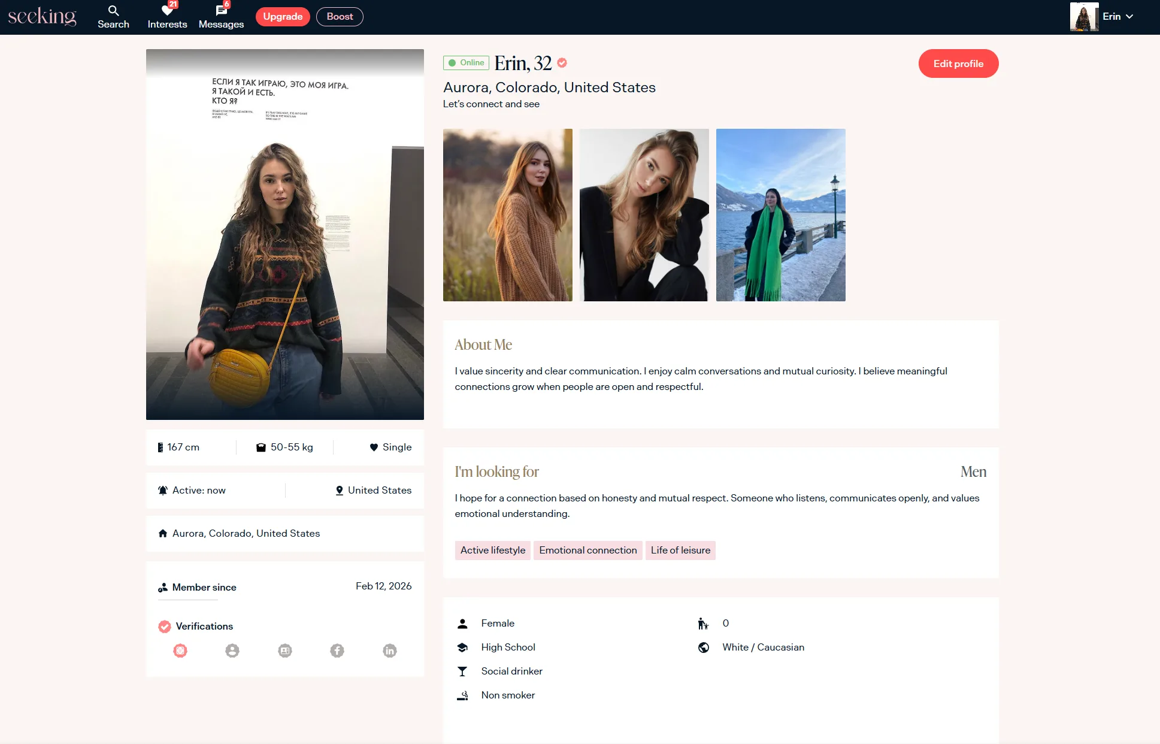Click the Erin avatar in header
The width and height of the screenshot is (1160, 744).
coord(1084,17)
